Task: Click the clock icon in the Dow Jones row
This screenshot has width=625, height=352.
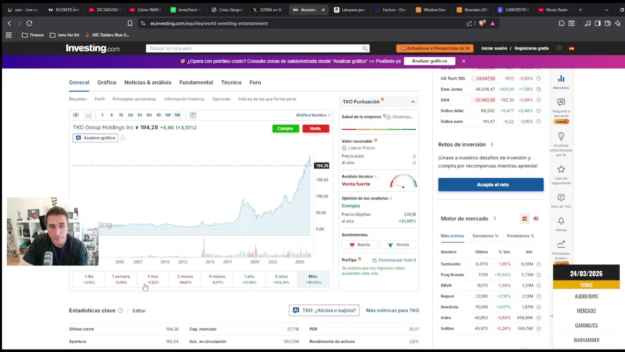Action: (x=538, y=89)
